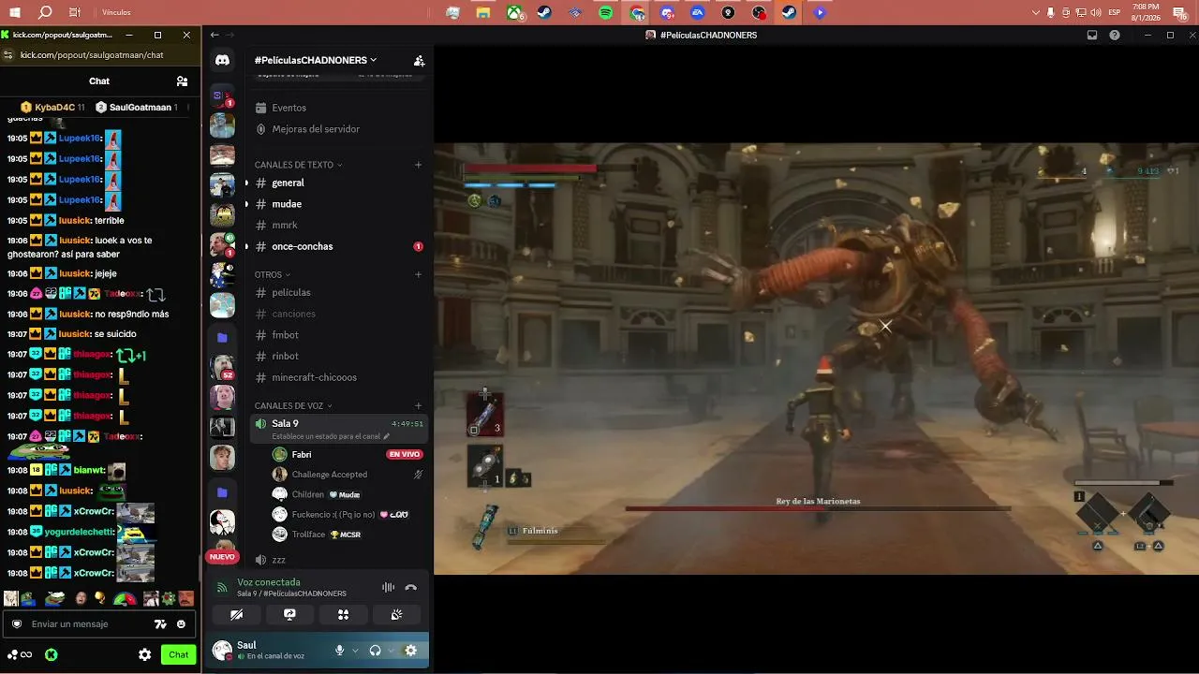The image size is (1199, 674).
Task: Collapse the Canales de Texto category
Action: coord(298,165)
